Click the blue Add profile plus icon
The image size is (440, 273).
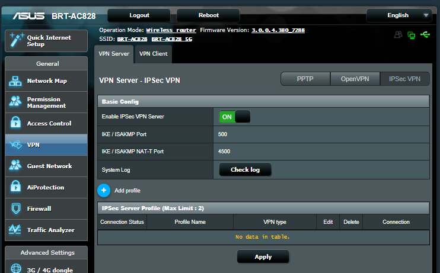click(x=104, y=190)
